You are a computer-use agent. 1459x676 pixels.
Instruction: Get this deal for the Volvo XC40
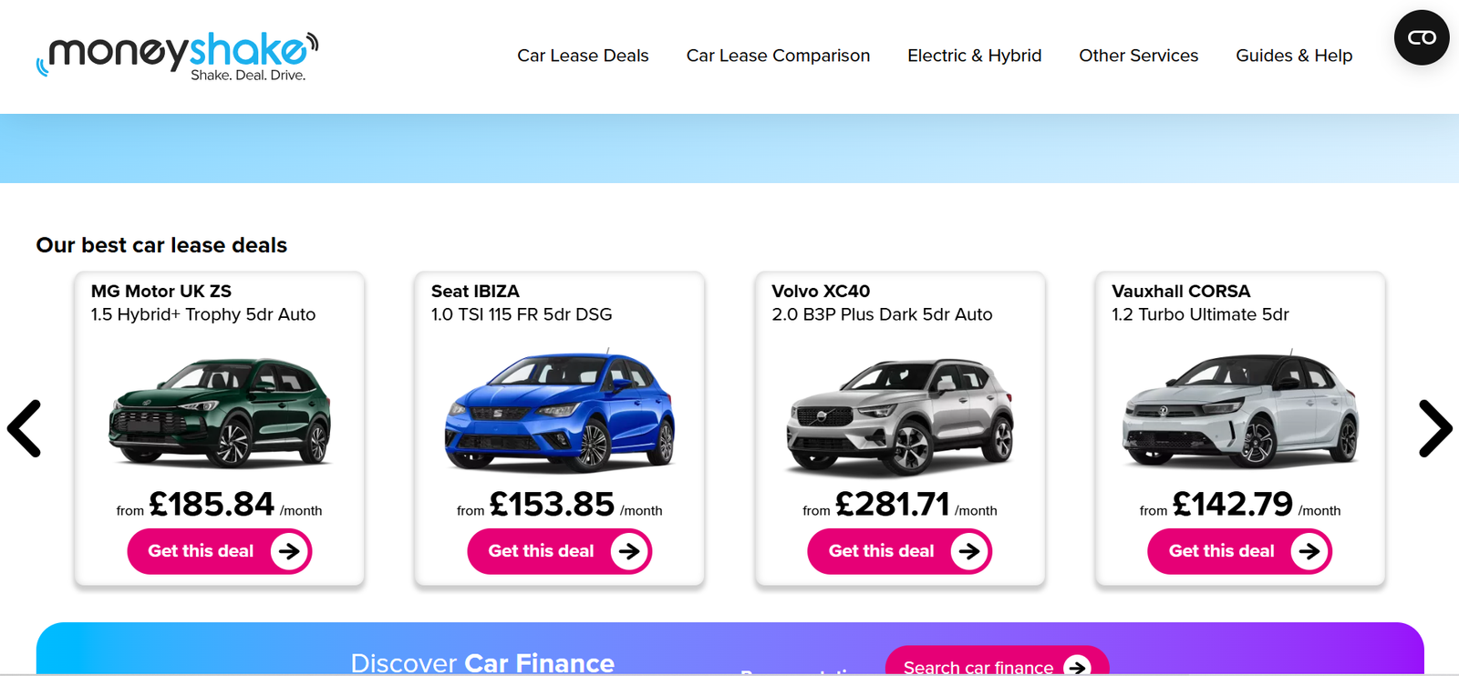(899, 551)
